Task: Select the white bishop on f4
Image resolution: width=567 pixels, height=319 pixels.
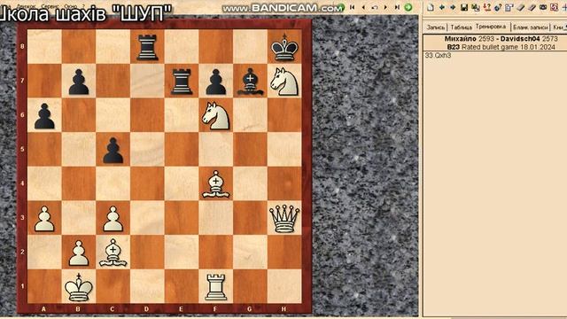Action: point(216,184)
